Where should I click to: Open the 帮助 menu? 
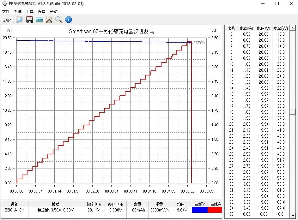pyautogui.click(x=54, y=12)
